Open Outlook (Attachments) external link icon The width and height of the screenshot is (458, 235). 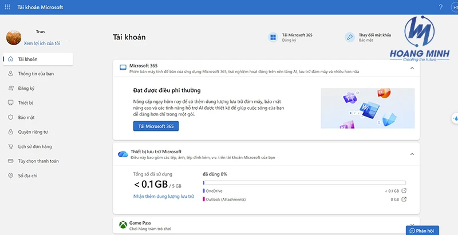coord(404,200)
